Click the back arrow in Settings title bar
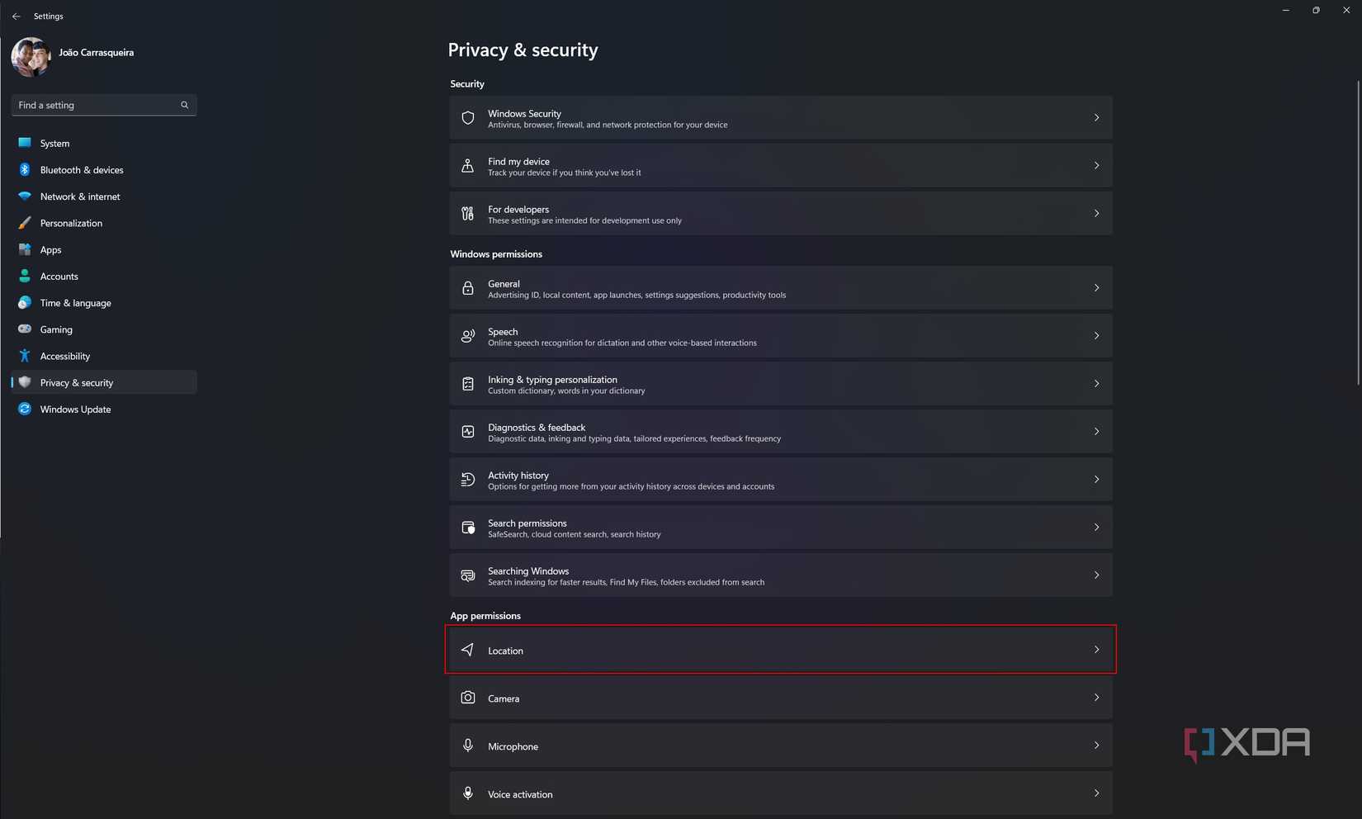1362x819 pixels. pos(17,17)
